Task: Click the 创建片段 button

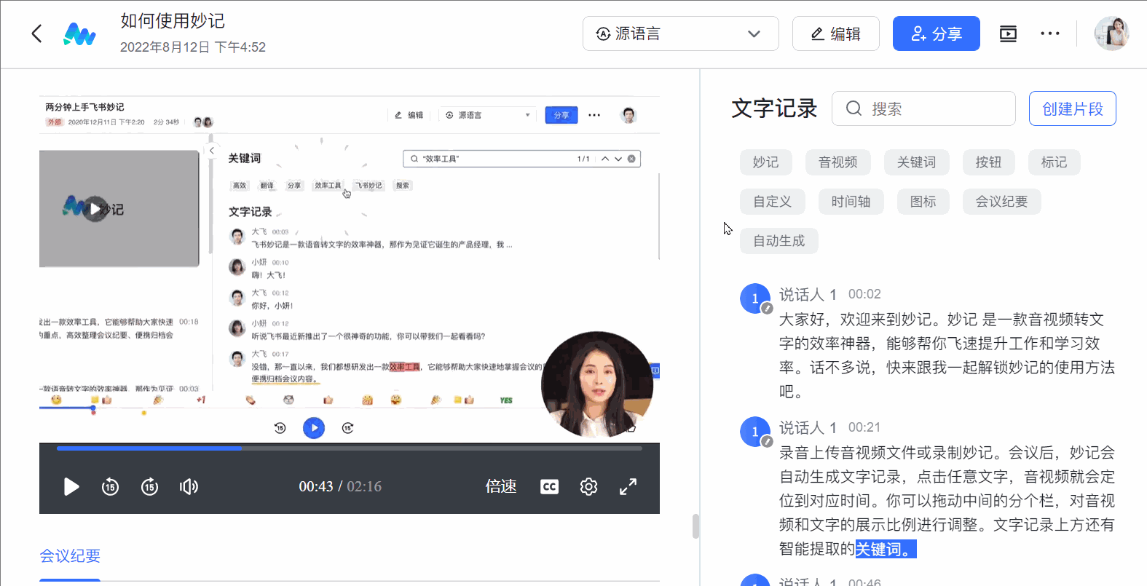Action: pyautogui.click(x=1072, y=108)
